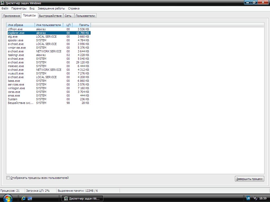Switch to the Быстродействие tab

50,16
